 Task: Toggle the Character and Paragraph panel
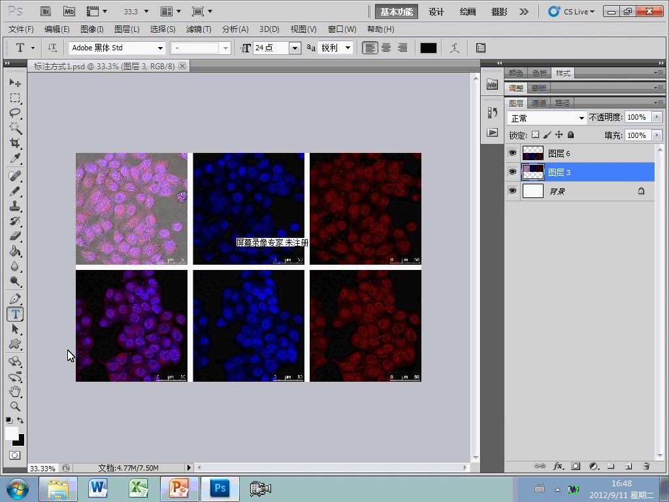[481, 48]
